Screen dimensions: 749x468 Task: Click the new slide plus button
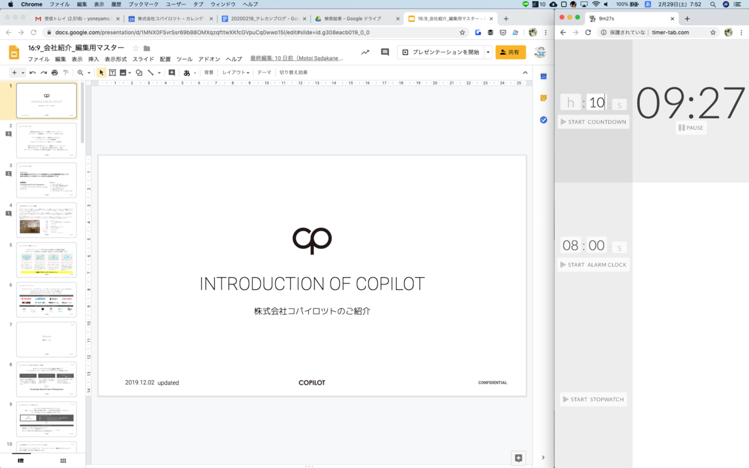(x=14, y=72)
